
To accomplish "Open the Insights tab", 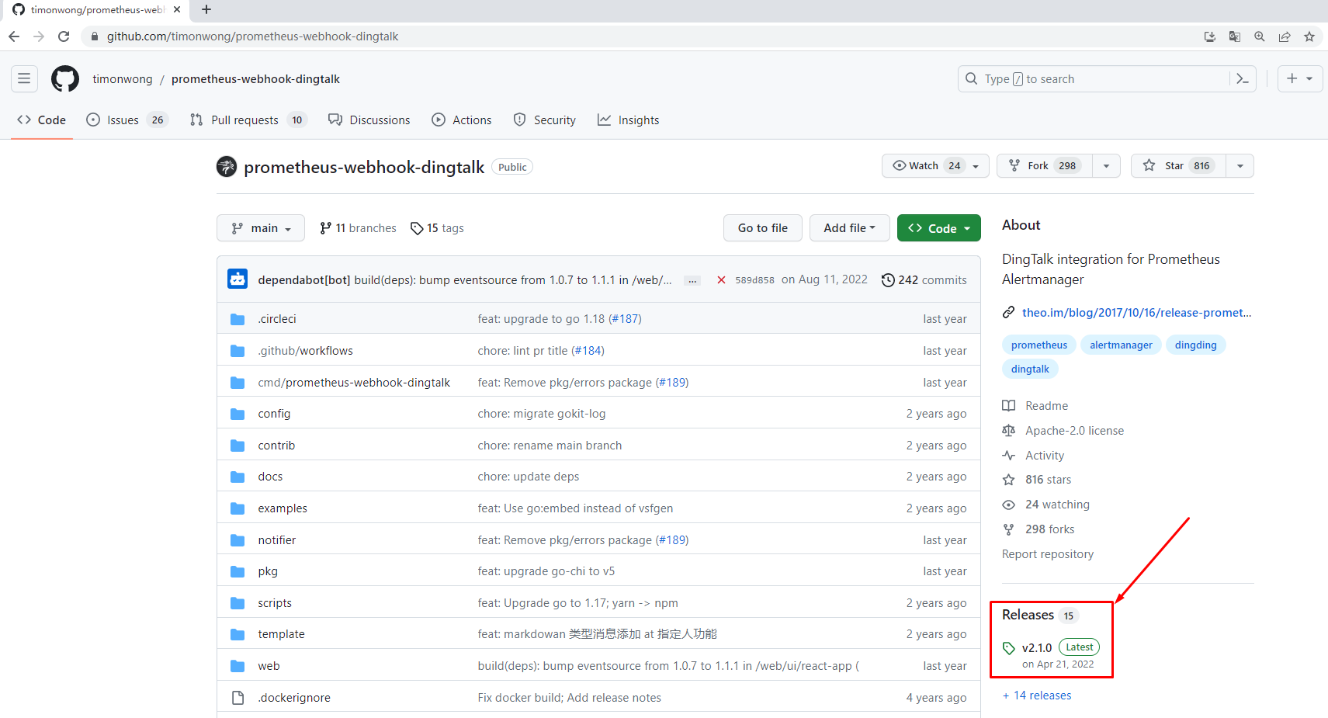I will point(629,120).
